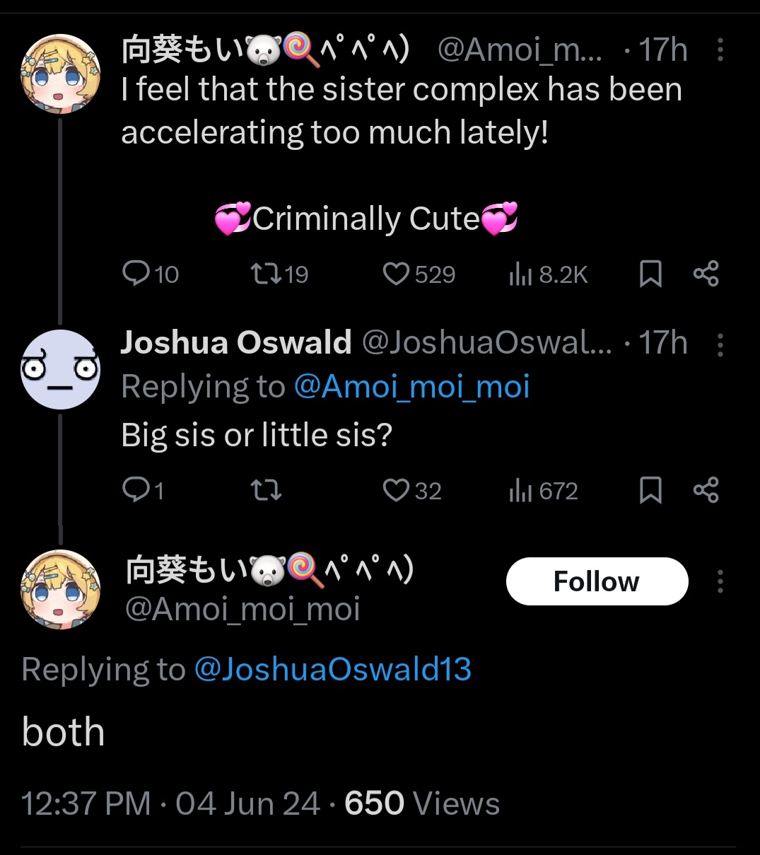
Task: Share the first tweet
Action: pos(706,274)
